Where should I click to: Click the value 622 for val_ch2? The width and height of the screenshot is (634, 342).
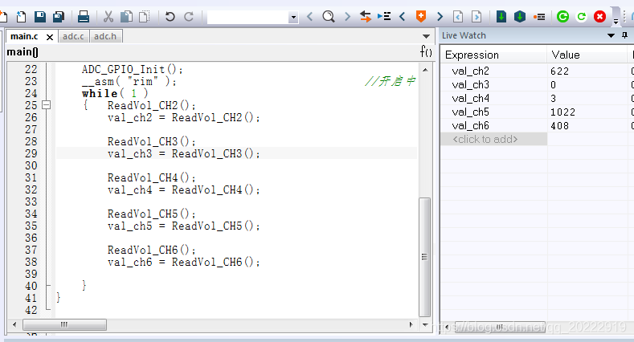tap(559, 71)
